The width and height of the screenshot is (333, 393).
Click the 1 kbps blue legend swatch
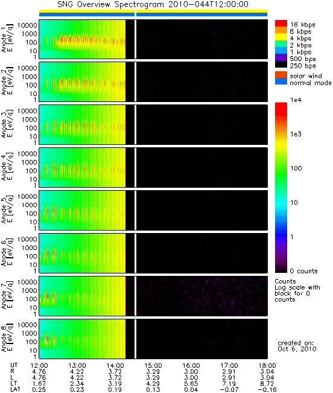point(281,50)
